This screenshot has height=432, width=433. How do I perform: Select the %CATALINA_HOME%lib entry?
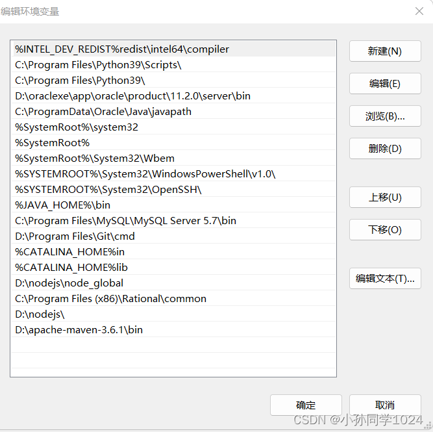click(173, 267)
